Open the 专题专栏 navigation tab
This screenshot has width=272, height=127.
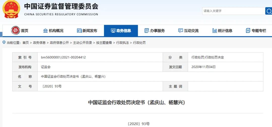(x=256, y=31)
